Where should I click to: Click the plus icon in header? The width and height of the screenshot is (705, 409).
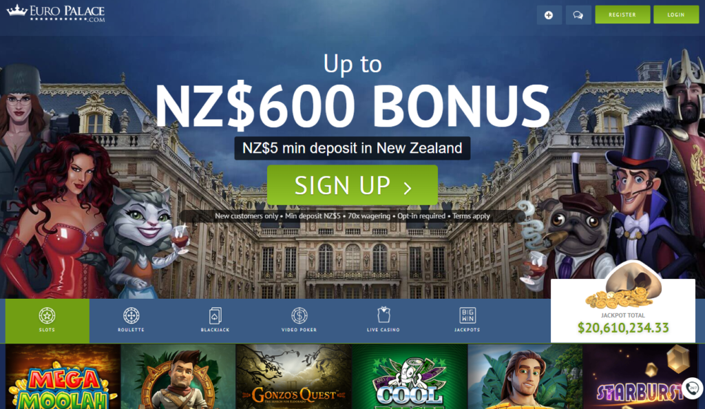[549, 15]
